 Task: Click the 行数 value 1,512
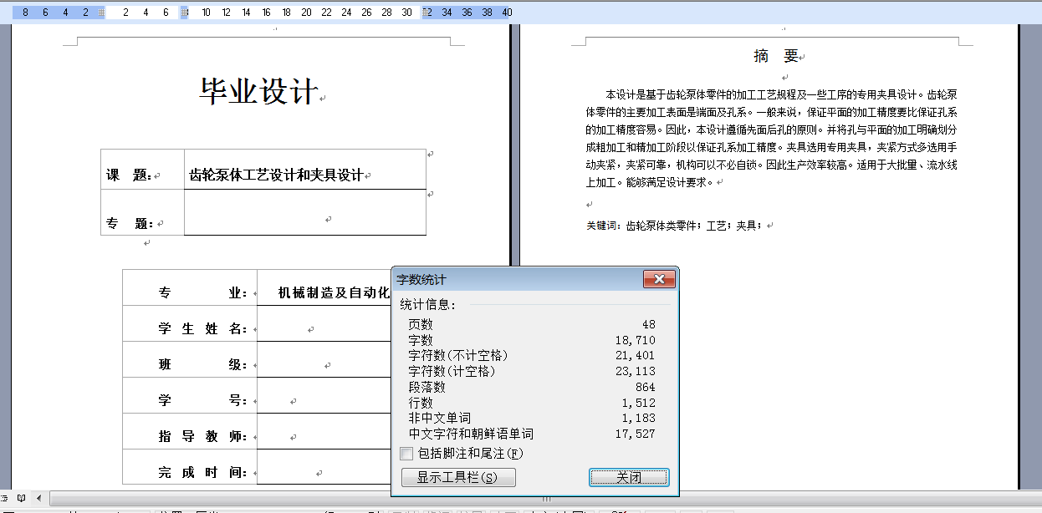tap(639, 403)
